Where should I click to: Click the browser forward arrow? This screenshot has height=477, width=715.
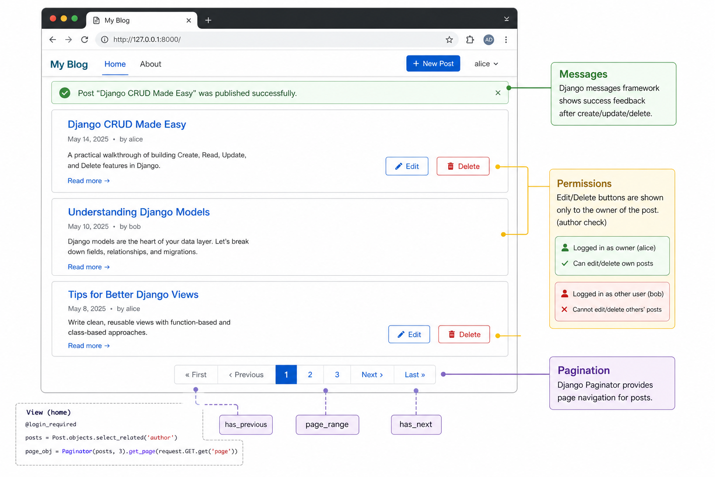[x=68, y=40]
